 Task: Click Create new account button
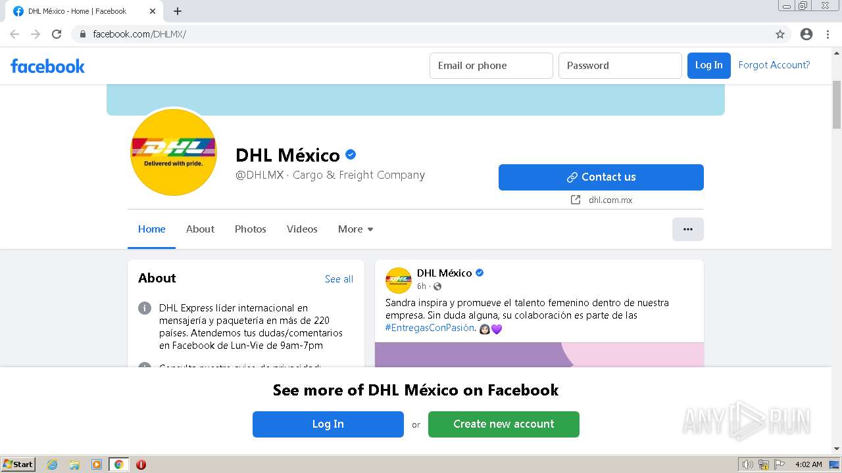pyautogui.click(x=504, y=424)
